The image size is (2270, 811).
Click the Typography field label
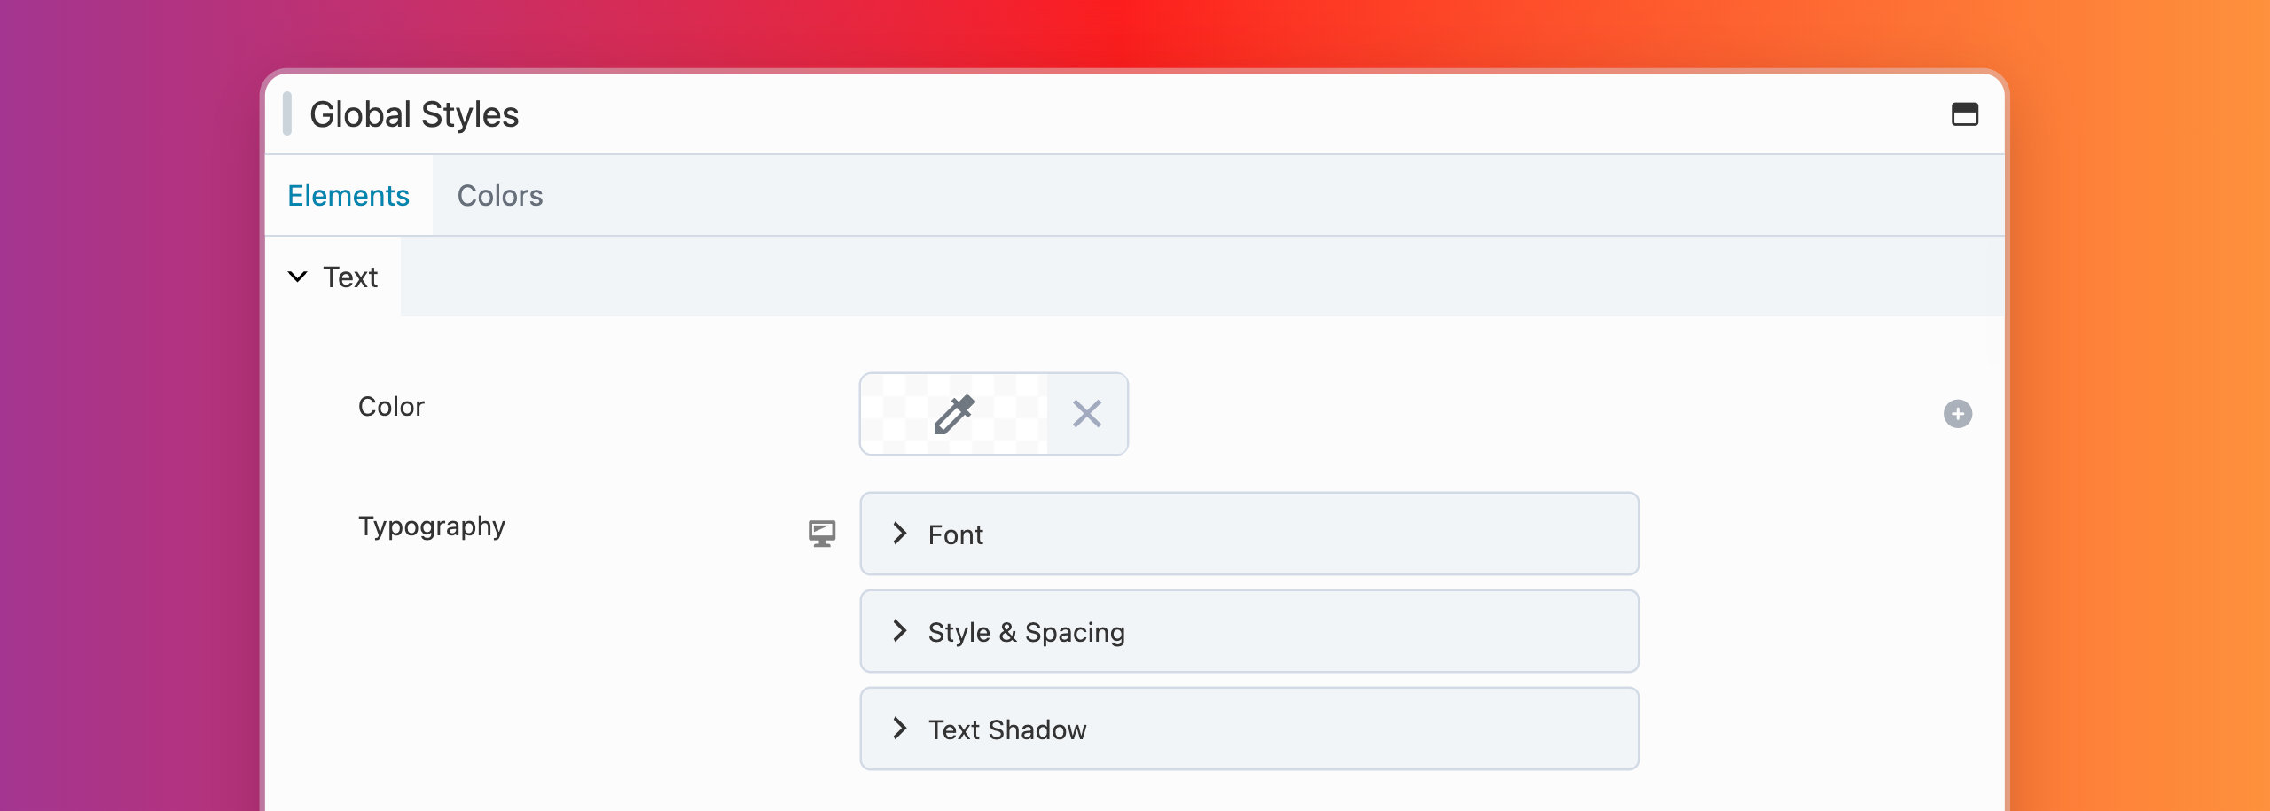[432, 526]
